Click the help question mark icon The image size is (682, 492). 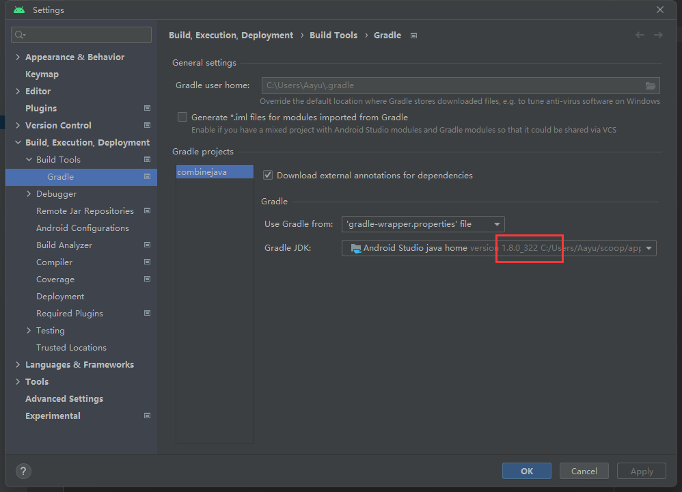tap(23, 471)
